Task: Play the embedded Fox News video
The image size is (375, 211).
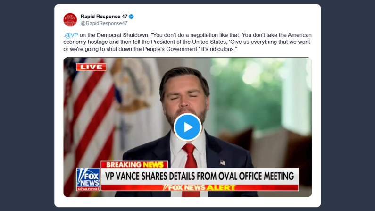Action: pyautogui.click(x=188, y=127)
